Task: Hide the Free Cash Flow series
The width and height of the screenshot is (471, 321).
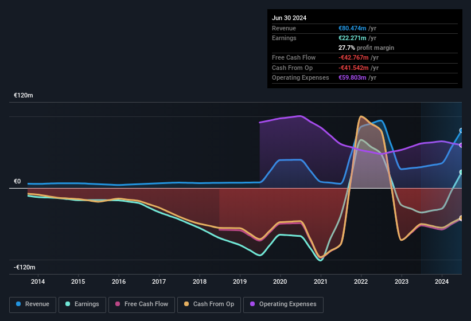Action: [x=141, y=304]
